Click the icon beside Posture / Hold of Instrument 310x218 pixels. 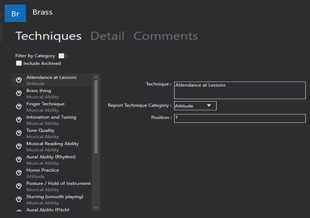point(19,186)
